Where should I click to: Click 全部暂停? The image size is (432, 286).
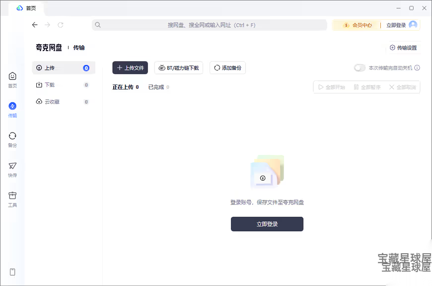pyautogui.click(x=367, y=87)
